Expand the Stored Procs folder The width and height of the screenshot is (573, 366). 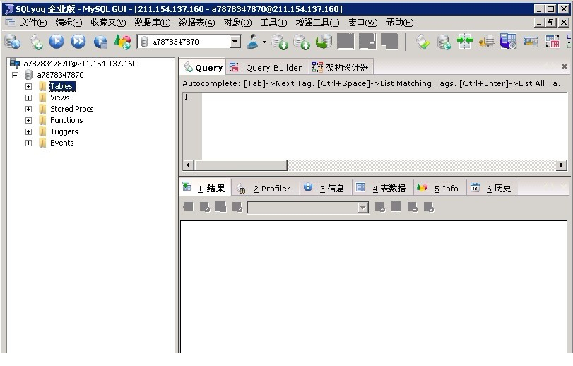28,110
